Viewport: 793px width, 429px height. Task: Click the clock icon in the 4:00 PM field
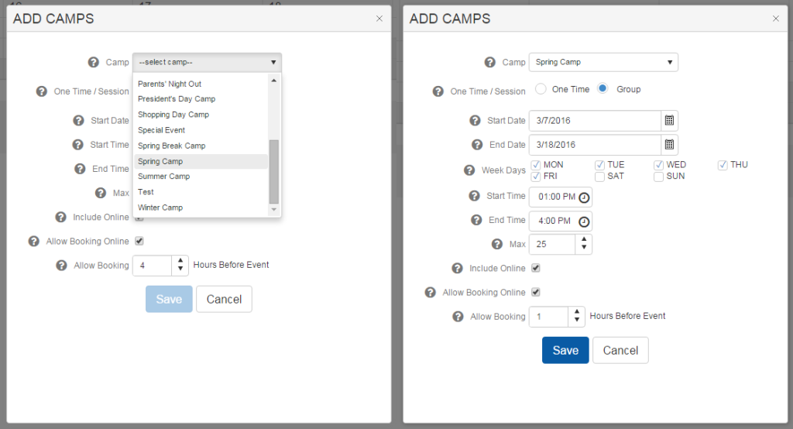point(584,221)
